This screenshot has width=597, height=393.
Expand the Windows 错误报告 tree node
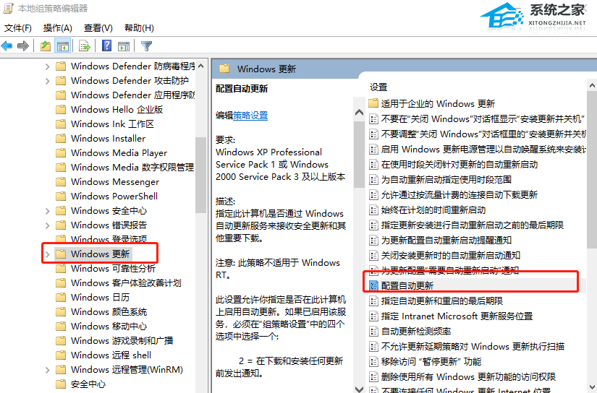coord(48,225)
